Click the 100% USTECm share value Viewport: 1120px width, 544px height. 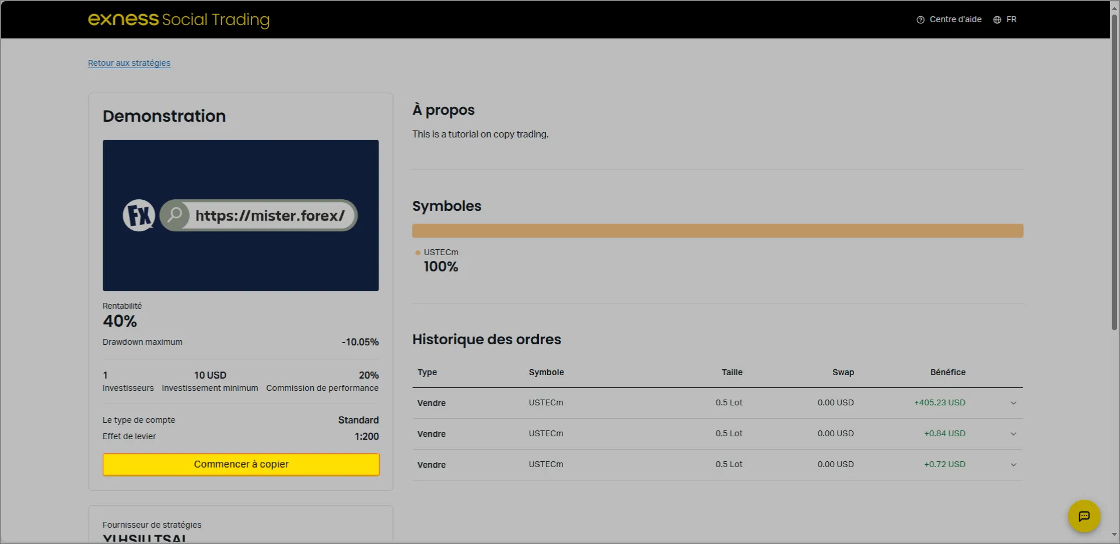pyautogui.click(x=440, y=267)
